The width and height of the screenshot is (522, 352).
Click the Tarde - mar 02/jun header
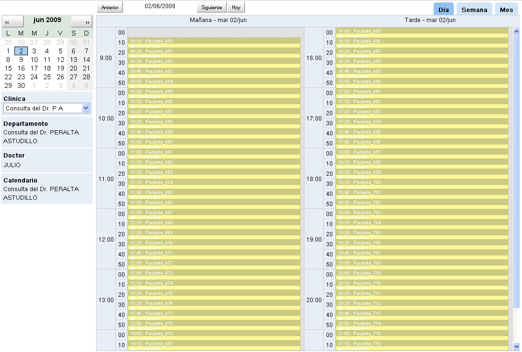tap(430, 20)
